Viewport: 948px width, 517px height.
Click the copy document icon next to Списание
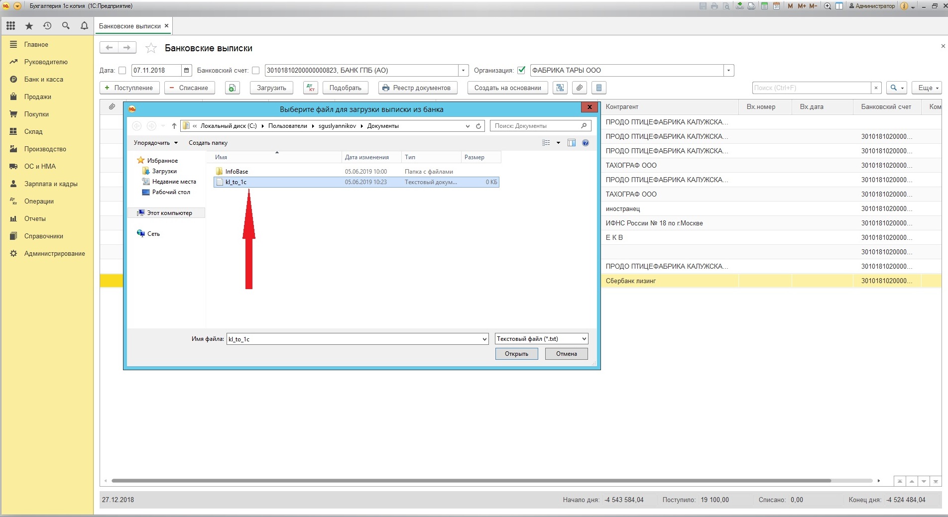(x=232, y=88)
